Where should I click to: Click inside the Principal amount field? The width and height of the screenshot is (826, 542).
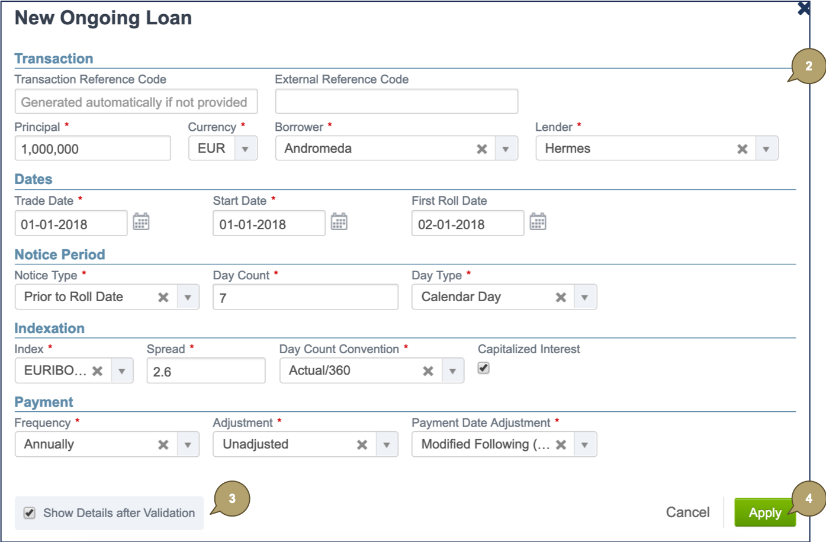coord(92,148)
